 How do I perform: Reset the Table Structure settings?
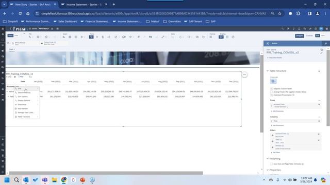pos(319,71)
